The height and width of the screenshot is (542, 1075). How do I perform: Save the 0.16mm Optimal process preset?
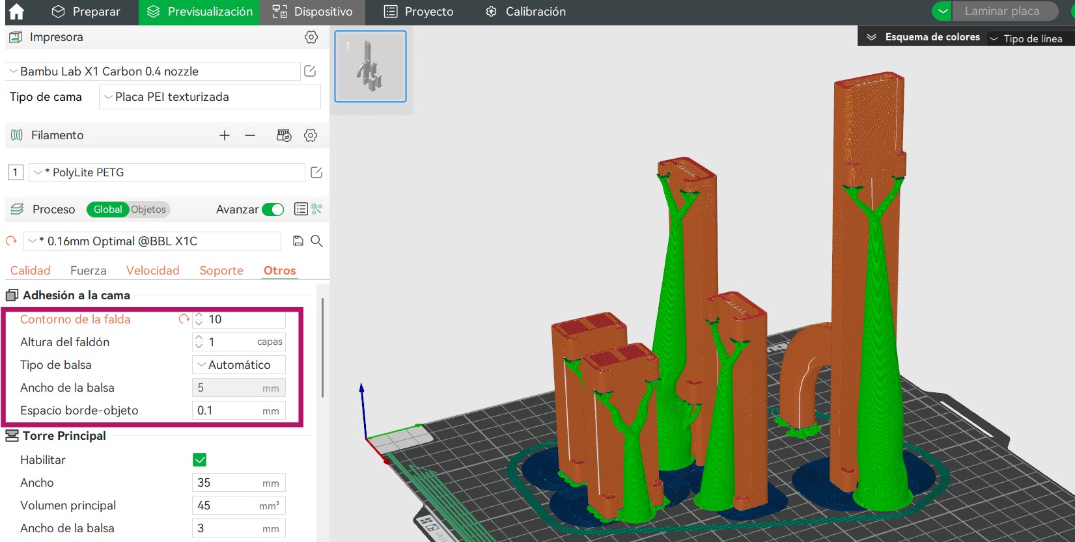tap(298, 241)
